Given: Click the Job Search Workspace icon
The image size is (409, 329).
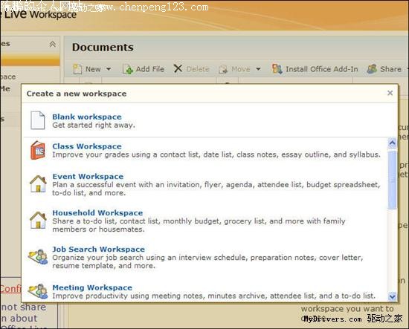Looking at the screenshot, I should tap(38, 257).
